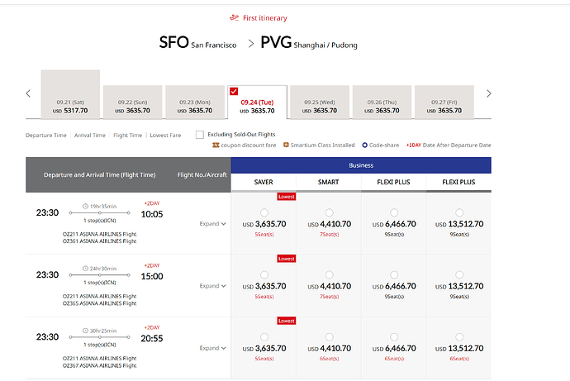
Task: Click the previous dates left arrow
Action: coord(28,93)
